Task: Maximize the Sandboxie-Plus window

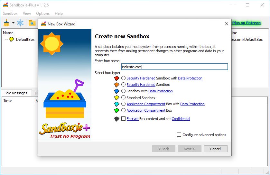Action: click(247, 5)
